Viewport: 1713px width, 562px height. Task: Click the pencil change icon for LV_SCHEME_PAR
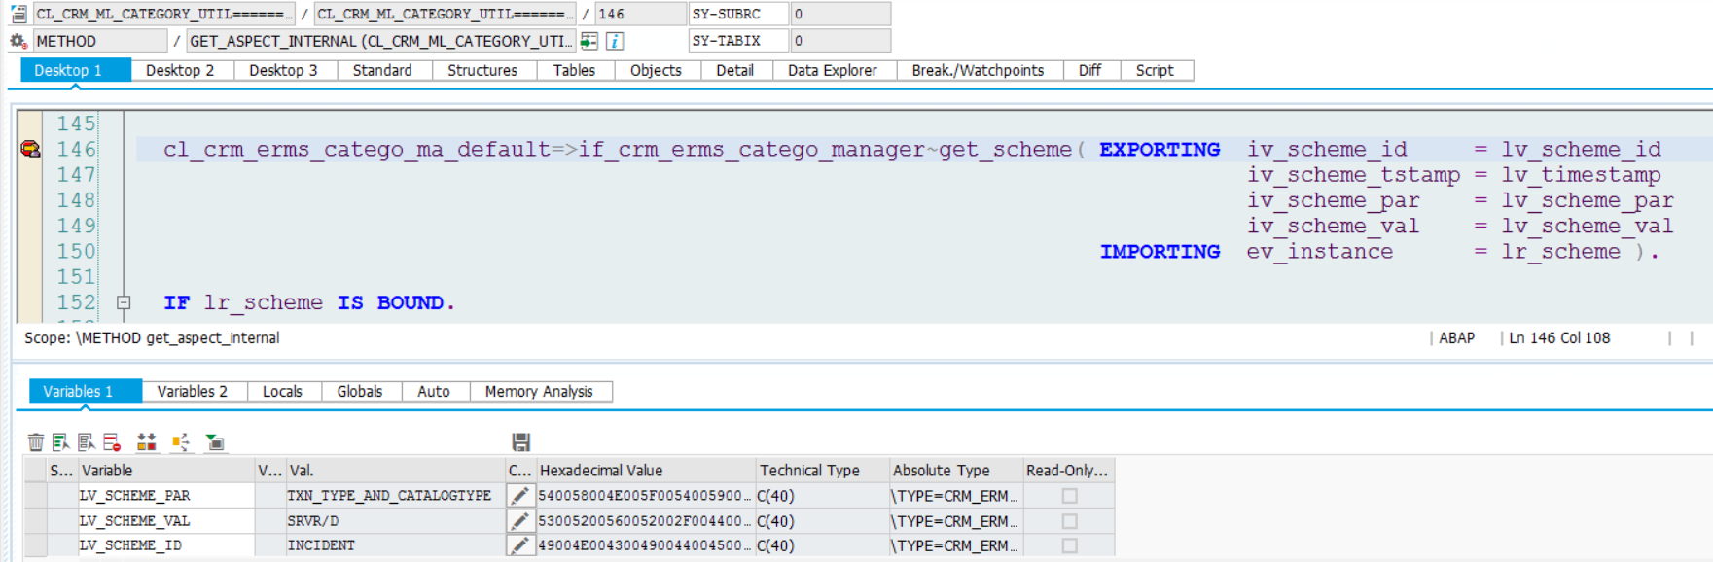point(520,496)
